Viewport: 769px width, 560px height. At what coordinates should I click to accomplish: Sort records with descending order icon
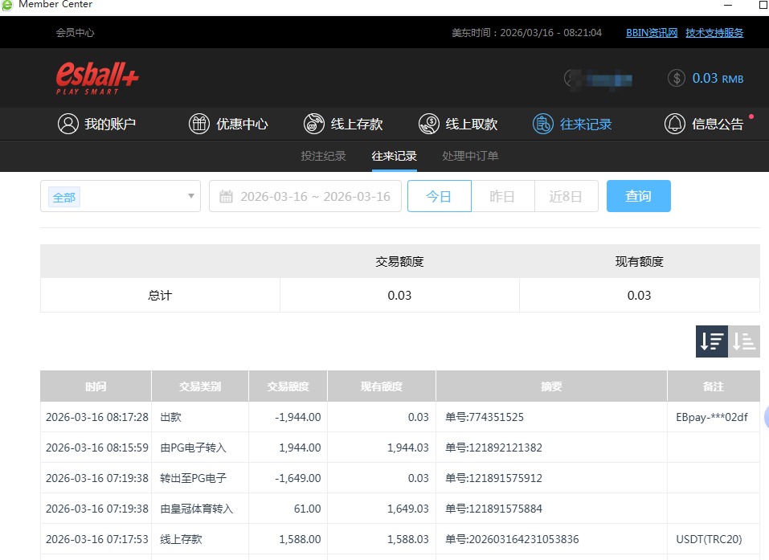click(710, 341)
